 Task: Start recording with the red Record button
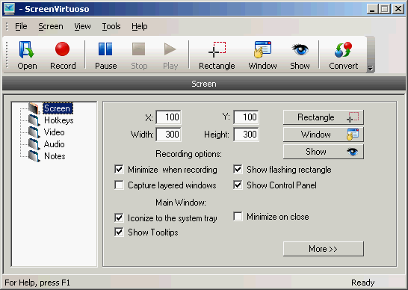[63, 55]
